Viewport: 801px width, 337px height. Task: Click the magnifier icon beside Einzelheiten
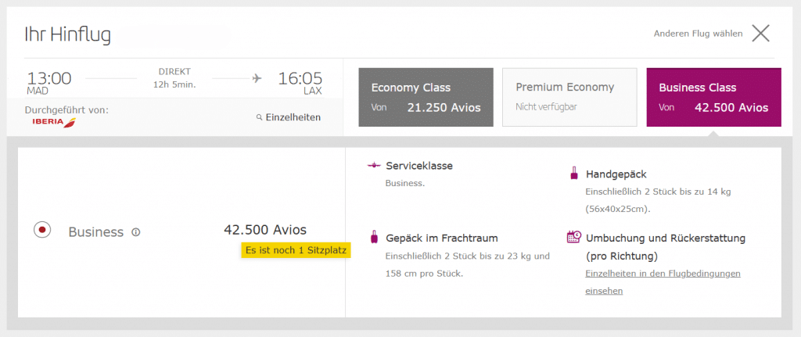tap(260, 118)
